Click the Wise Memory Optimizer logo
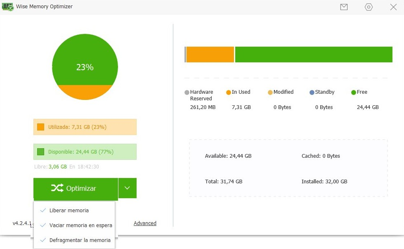404x249 pixels. [8, 7]
